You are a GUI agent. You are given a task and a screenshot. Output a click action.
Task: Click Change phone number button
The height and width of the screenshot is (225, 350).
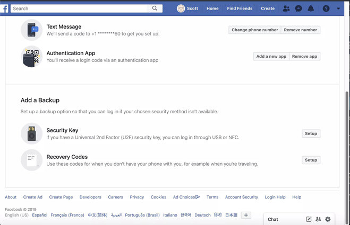pyautogui.click(x=255, y=30)
